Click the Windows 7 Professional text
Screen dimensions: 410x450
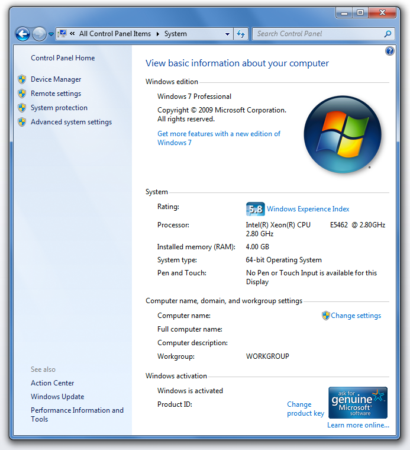pos(195,97)
